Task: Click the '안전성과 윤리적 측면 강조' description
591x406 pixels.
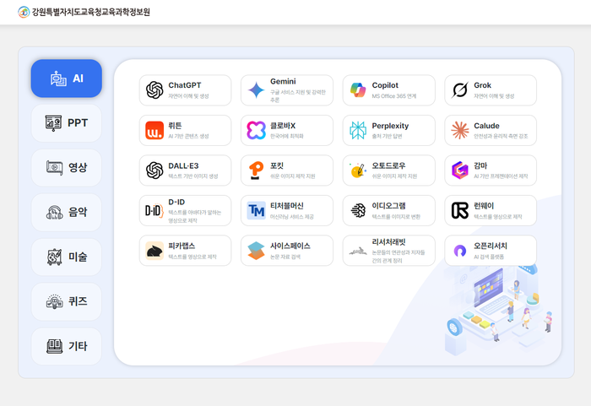Action: pos(501,136)
